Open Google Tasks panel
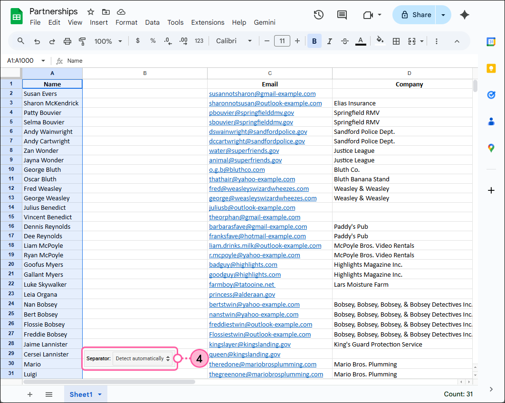The image size is (505, 403). point(492,95)
